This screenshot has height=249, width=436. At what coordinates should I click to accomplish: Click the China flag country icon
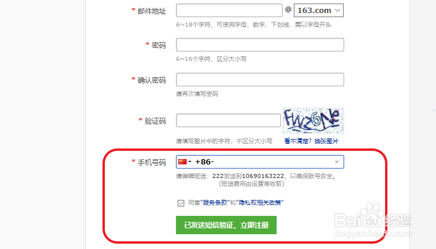click(182, 162)
